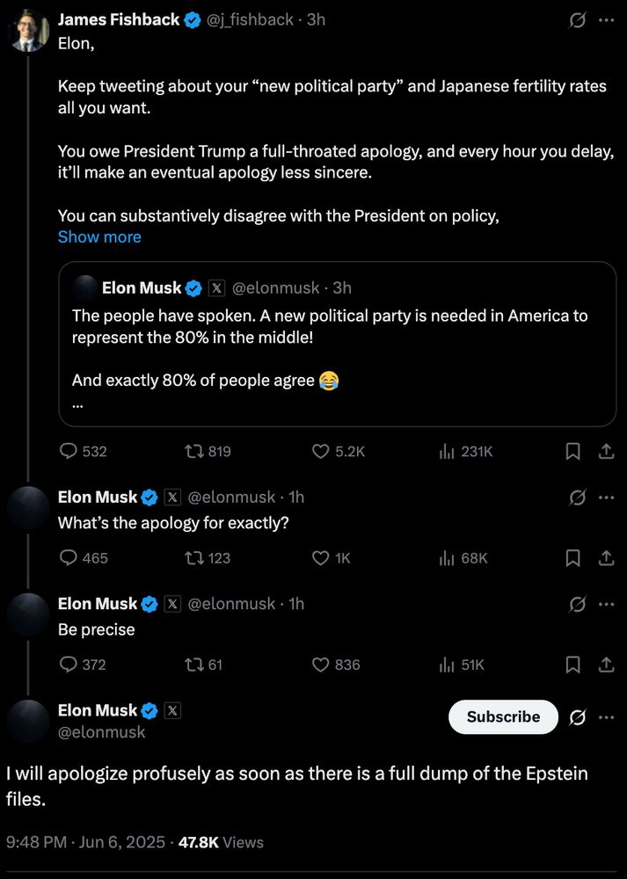Viewport: 627px width, 879px height.
Task: Open James Fishback's profile name
Action: (119, 18)
